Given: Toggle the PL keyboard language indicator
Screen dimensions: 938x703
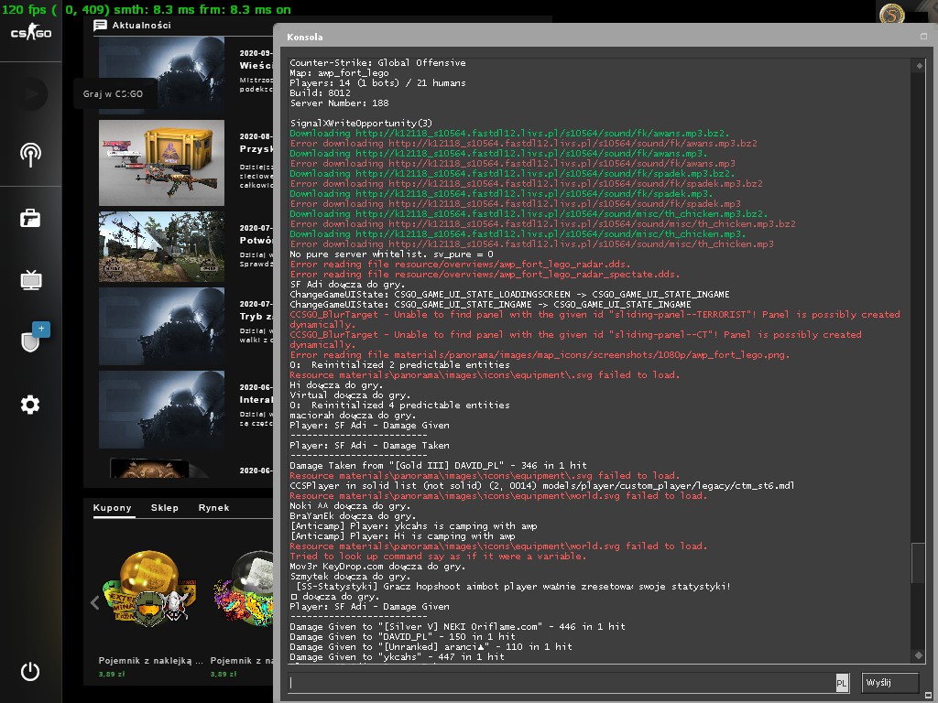Looking at the screenshot, I should (x=842, y=683).
